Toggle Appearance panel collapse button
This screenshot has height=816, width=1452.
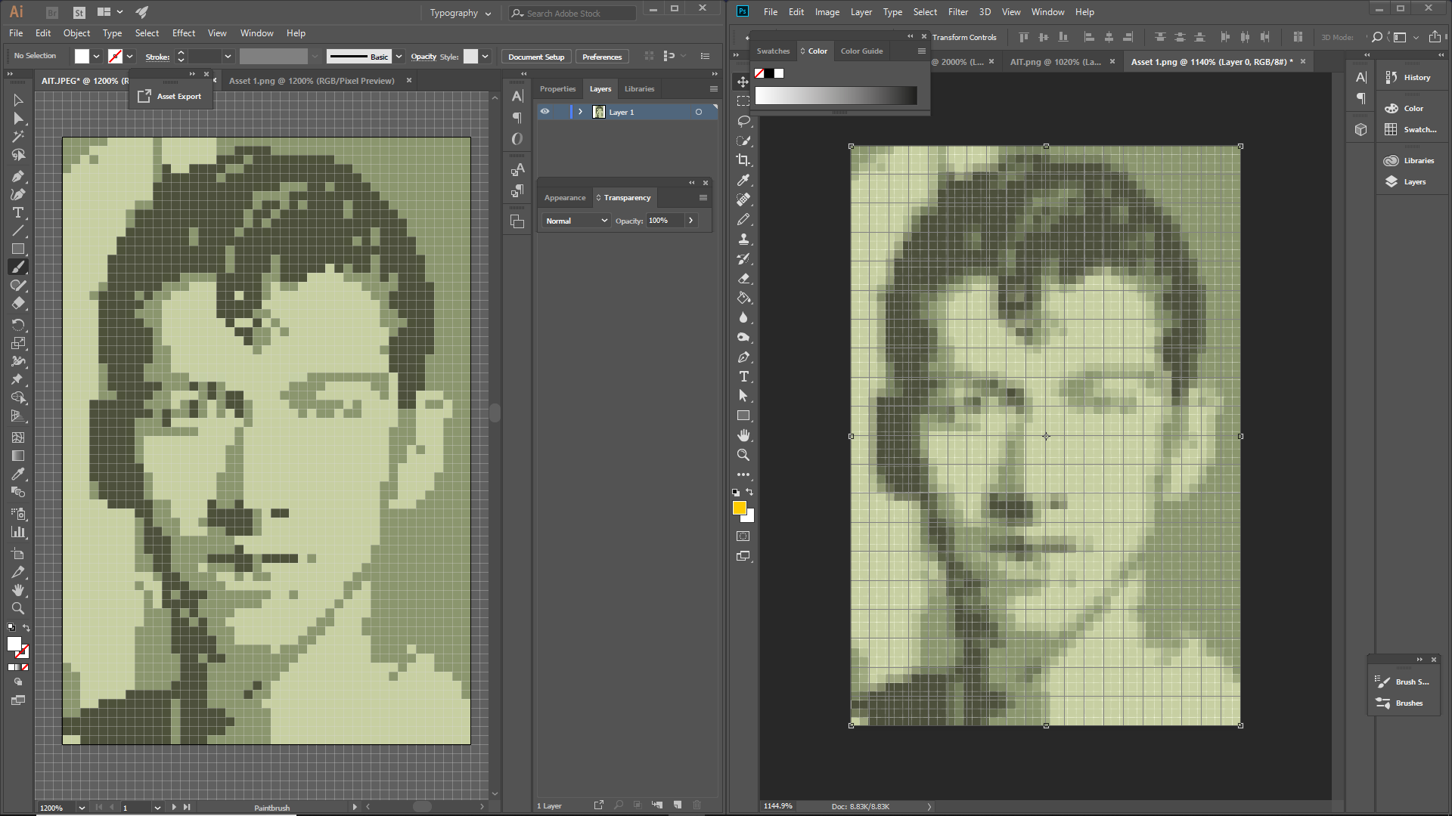point(691,182)
